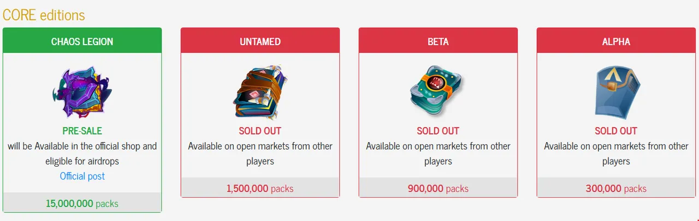Click the Alpha pack icon
The image size is (699, 221).
pos(616,92)
